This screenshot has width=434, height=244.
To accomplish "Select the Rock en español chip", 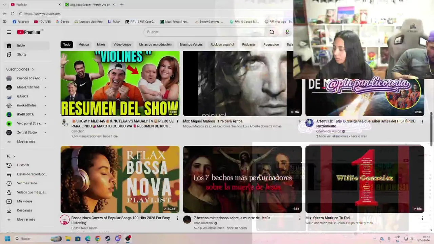I will 222,44.
